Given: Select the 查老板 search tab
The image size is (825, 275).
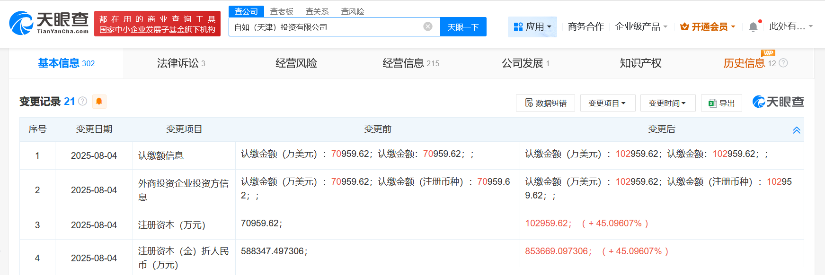Looking at the screenshot, I should [282, 11].
